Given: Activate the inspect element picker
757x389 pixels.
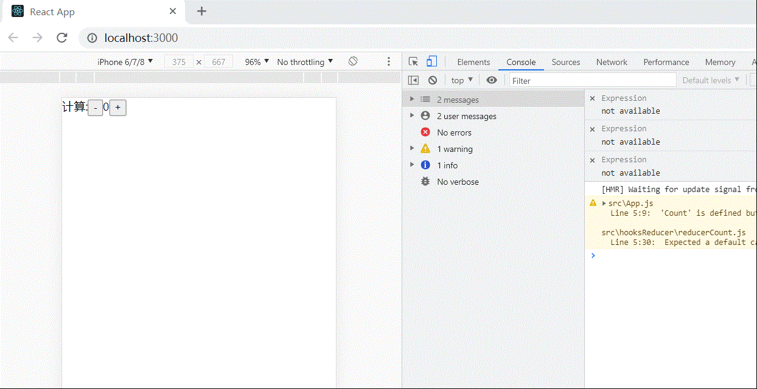Looking at the screenshot, I should 413,61.
